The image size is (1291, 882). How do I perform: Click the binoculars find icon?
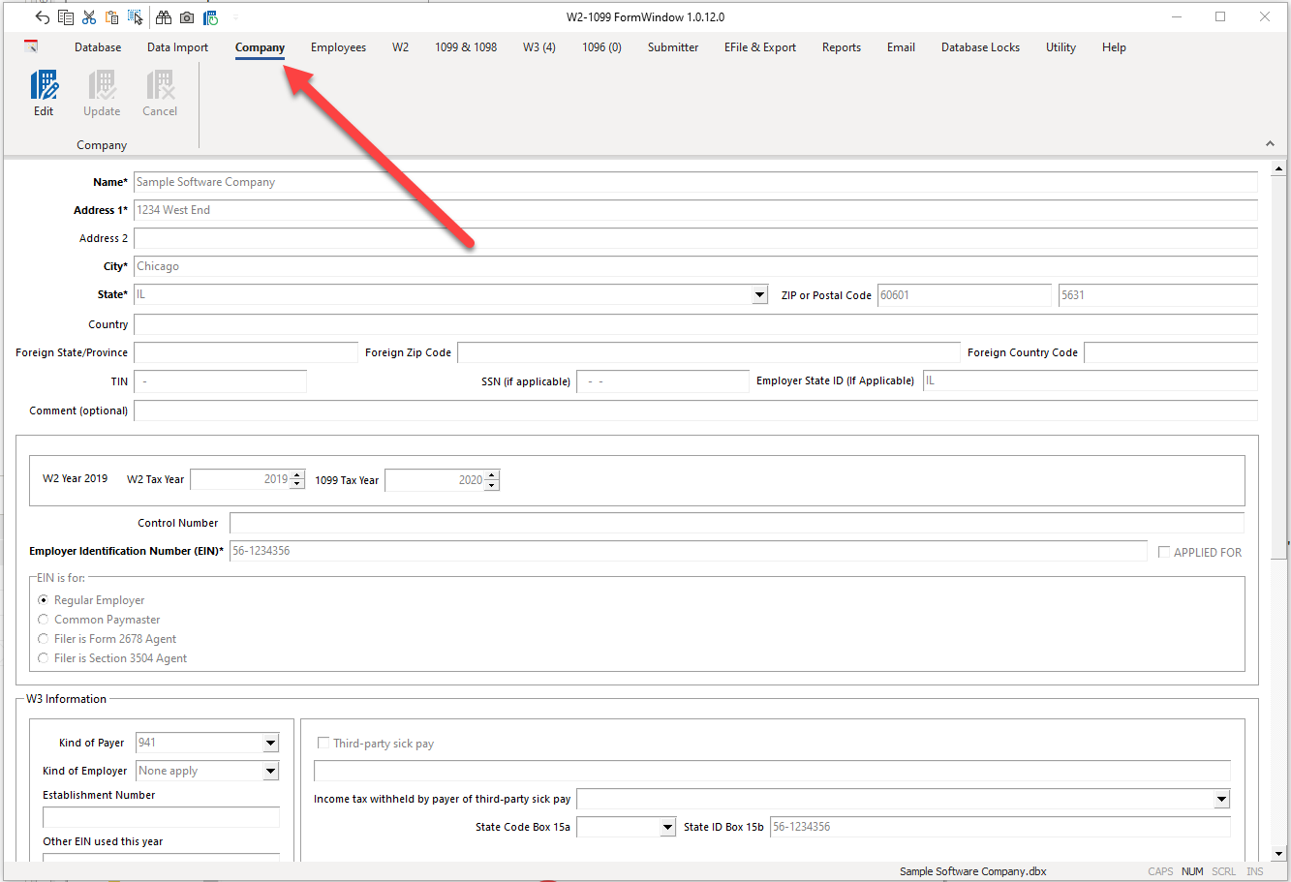point(164,17)
